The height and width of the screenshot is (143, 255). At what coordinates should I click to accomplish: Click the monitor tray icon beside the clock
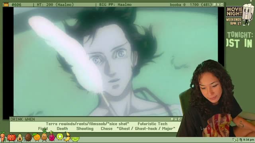pos(241,139)
